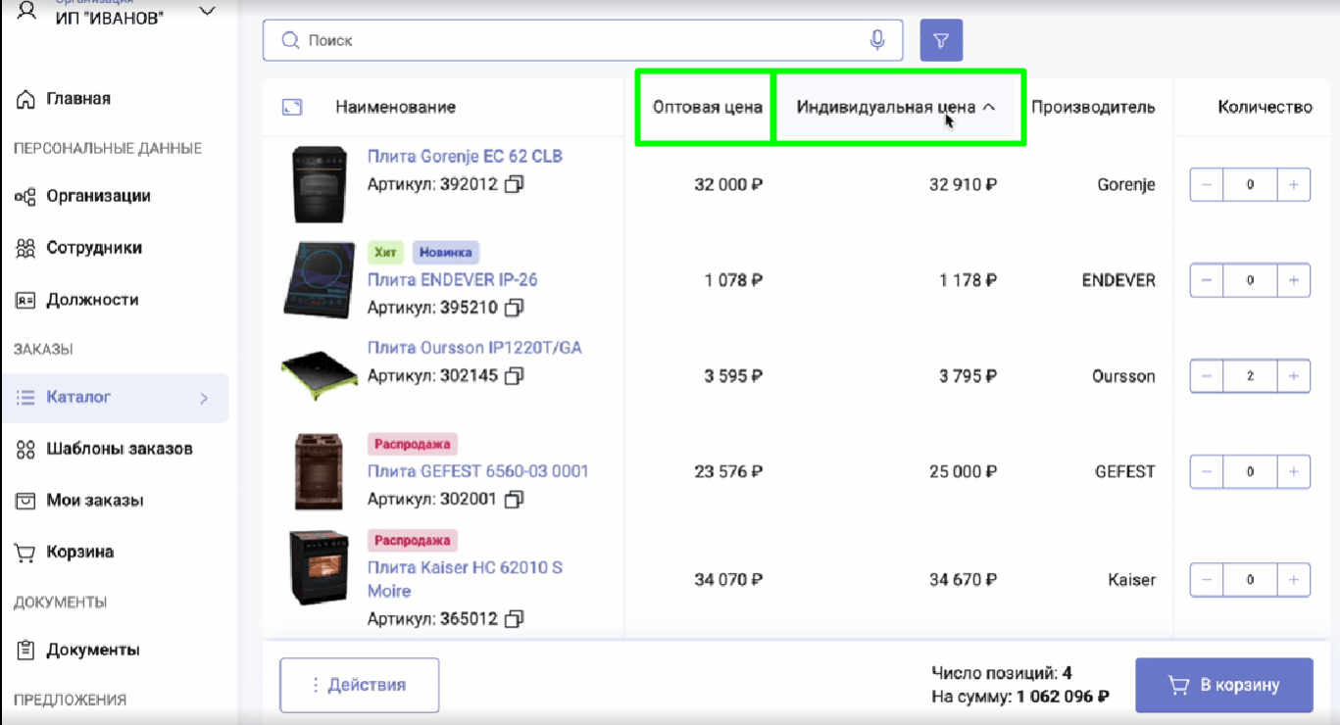Click the Количество column header
Viewport: 1340px width, 725px height.
click(x=1265, y=108)
